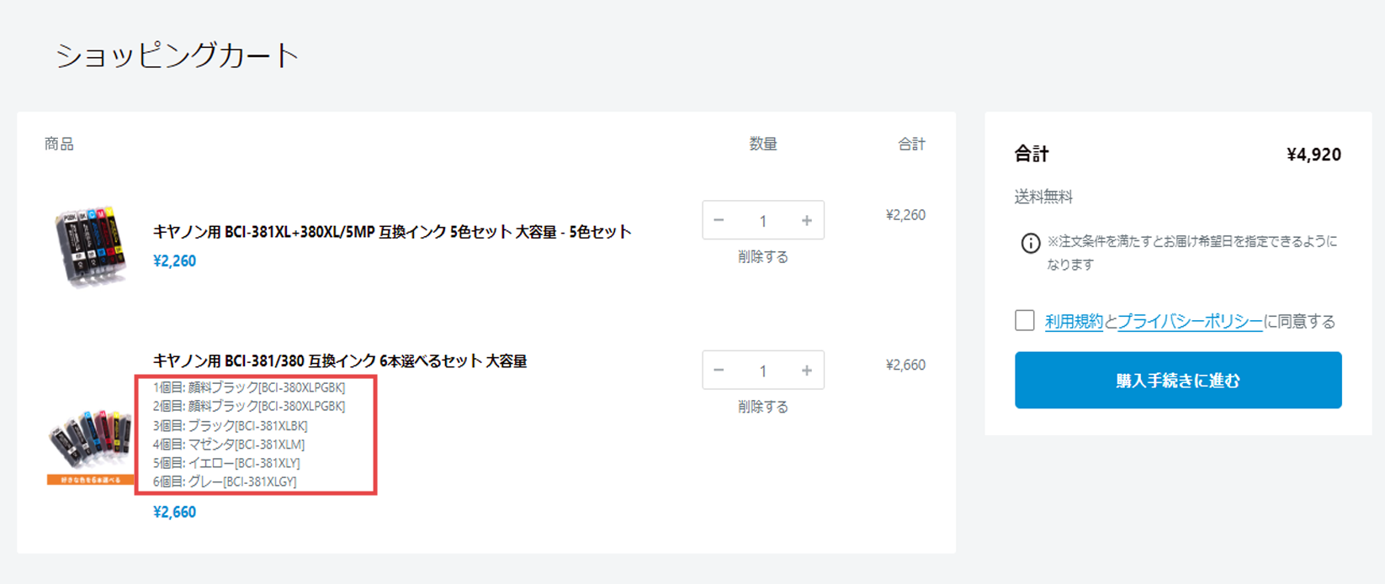This screenshot has height=584, width=1385.
Task: Click the blue ¥2,260 price under first product
Action: pos(174,261)
